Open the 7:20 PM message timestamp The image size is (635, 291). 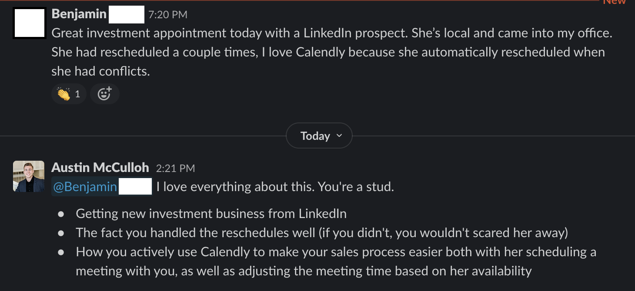[x=168, y=15]
